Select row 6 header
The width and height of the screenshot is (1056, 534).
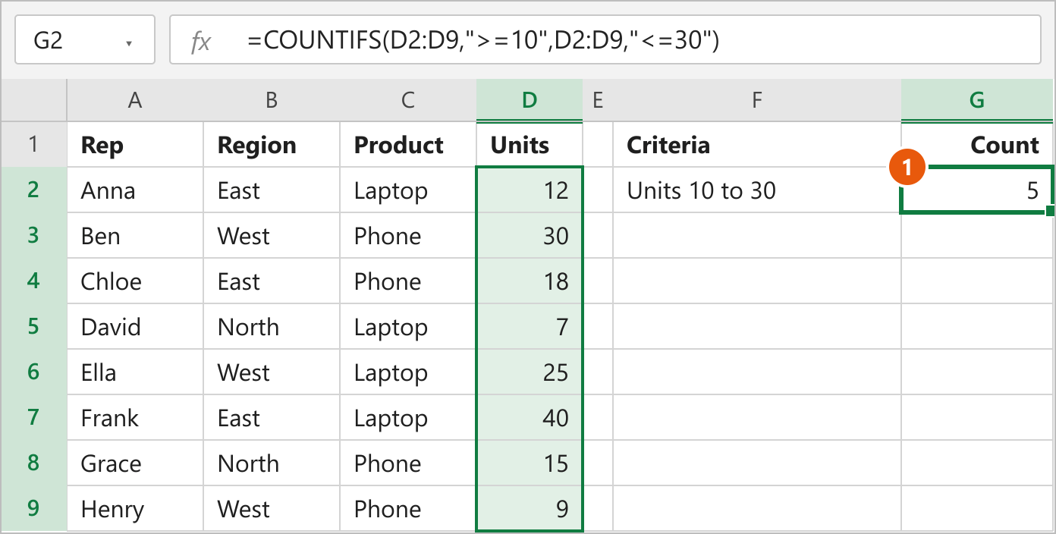[33, 372]
